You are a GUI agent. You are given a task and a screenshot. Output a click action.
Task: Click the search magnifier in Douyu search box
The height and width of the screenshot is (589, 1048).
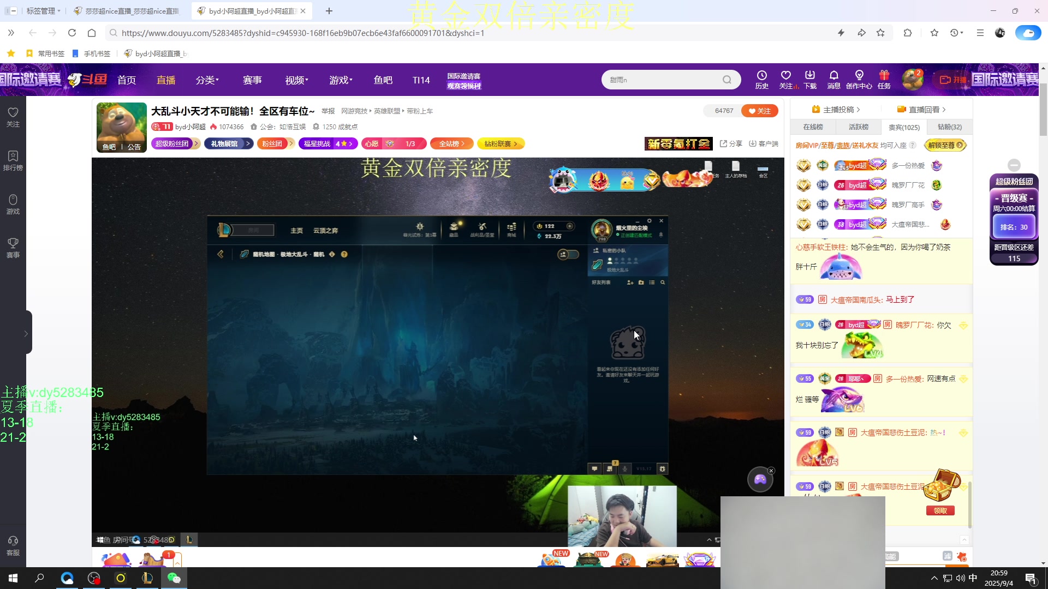pyautogui.click(x=727, y=80)
